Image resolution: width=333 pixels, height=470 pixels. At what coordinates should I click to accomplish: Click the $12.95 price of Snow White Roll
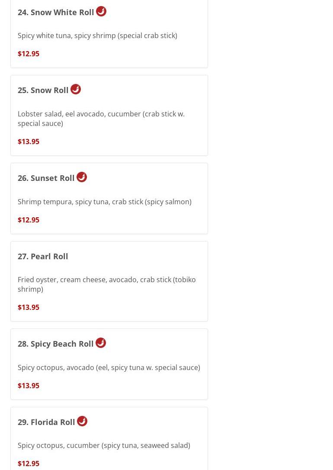(x=29, y=54)
